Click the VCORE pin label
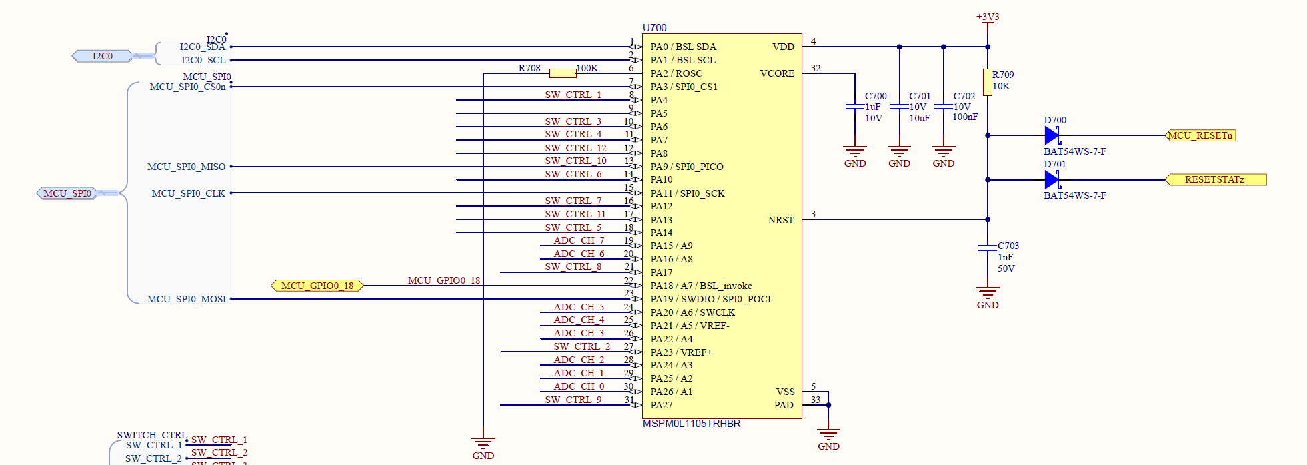This screenshot has width=1307, height=465. pyautogui.click(x=777, y=73)
